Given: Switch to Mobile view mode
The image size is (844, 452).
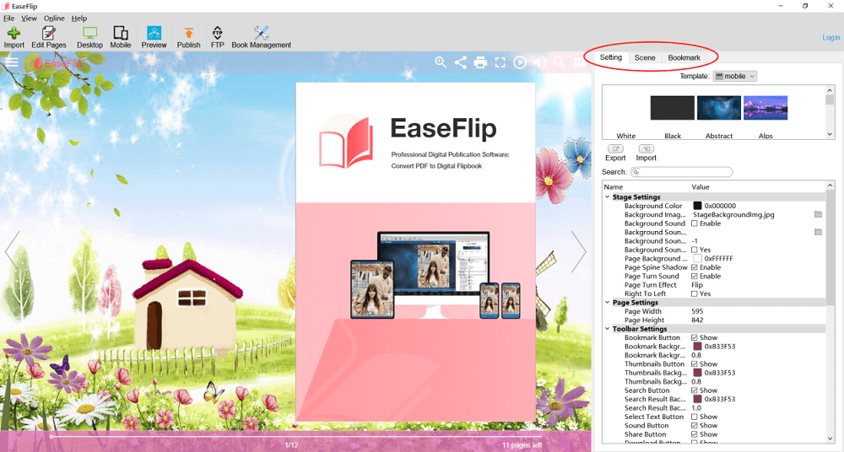Looking at the screenshot, I should (x=121, y=37).
